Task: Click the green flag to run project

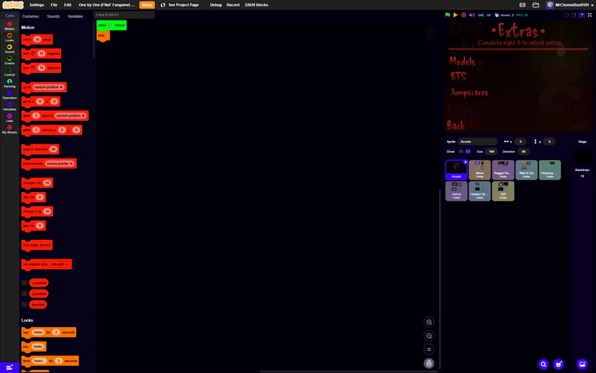Action: coord(448,15)
